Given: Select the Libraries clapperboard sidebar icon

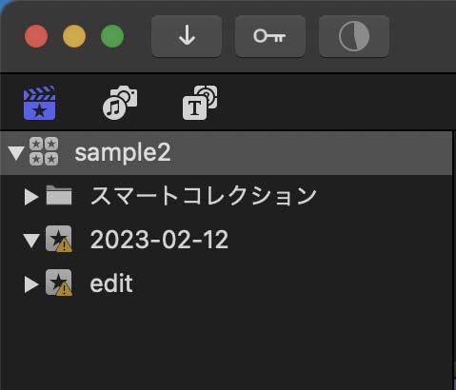Looking at the screenshot, I should point(40,103).
